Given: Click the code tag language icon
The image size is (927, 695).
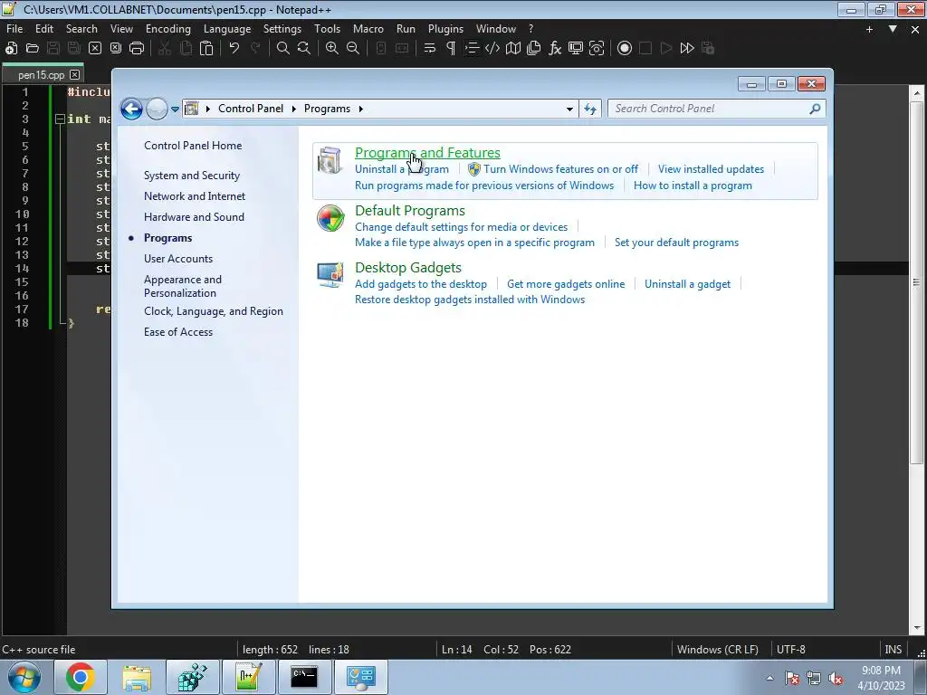Looking at the screenshot, I should pos(492,49).
